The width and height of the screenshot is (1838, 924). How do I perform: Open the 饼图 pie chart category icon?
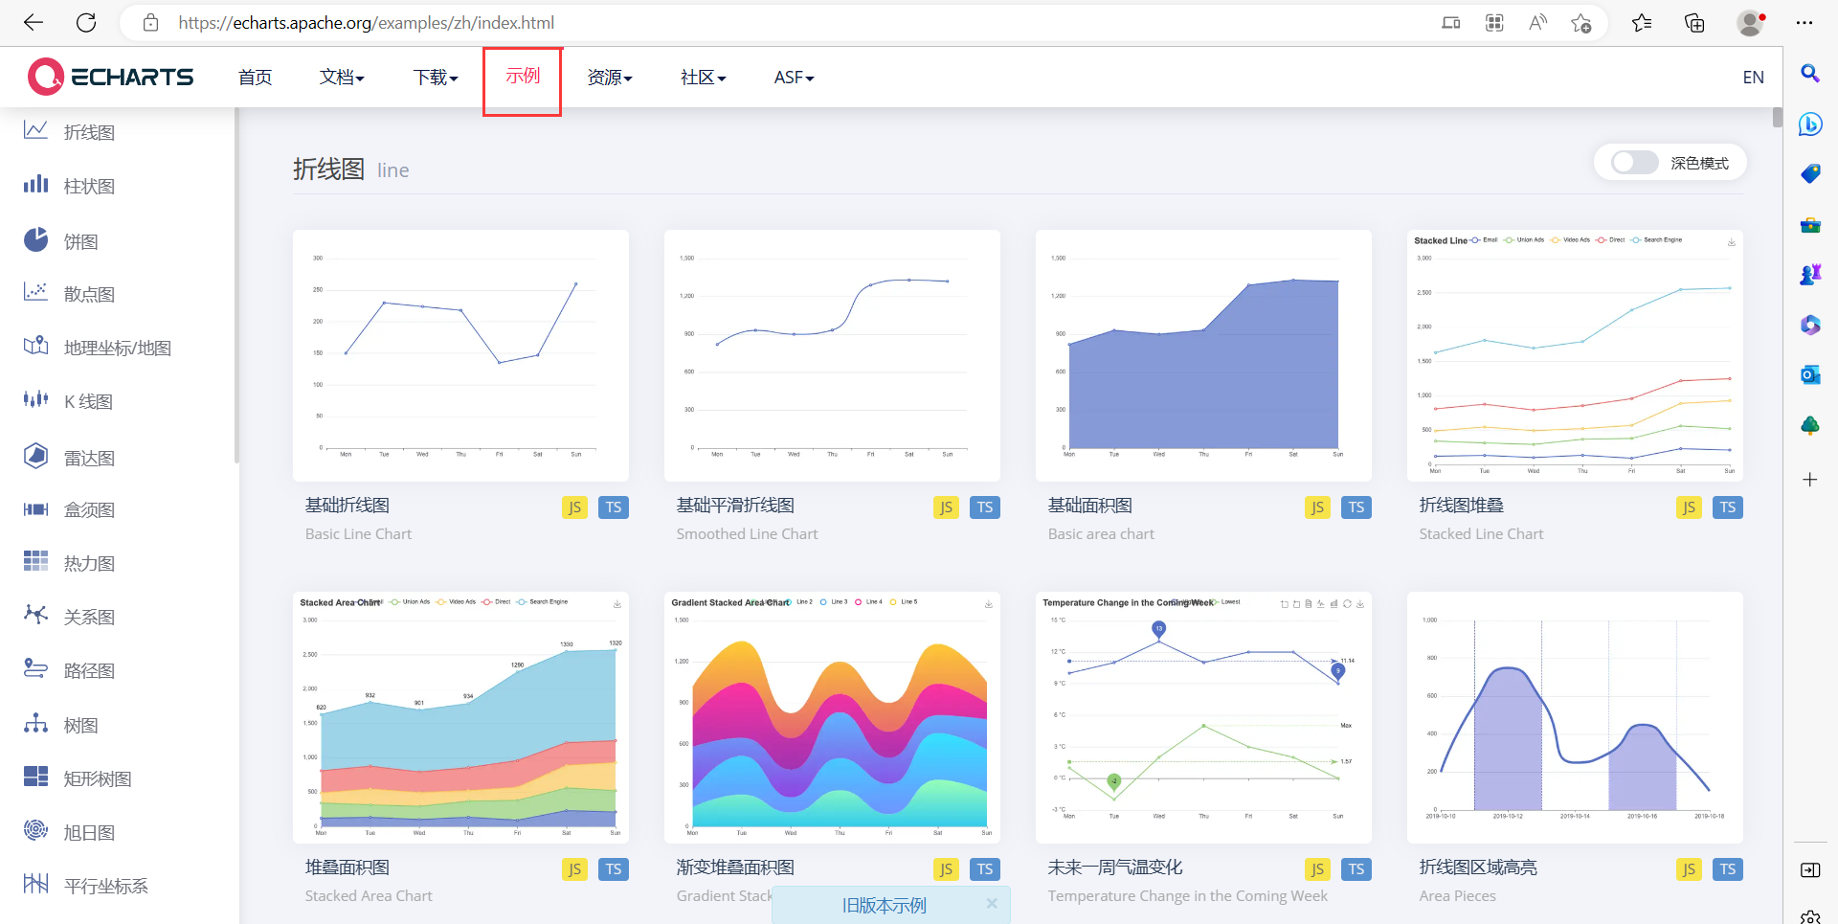(x=36, y=239)
